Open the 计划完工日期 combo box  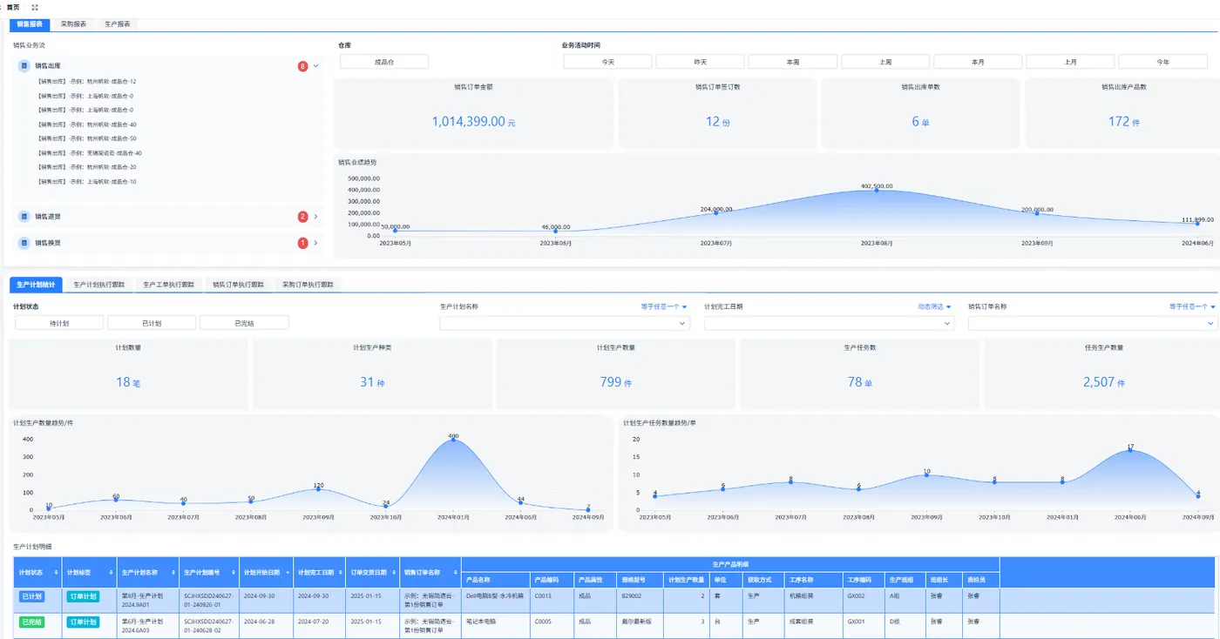(x=829, y=323)
